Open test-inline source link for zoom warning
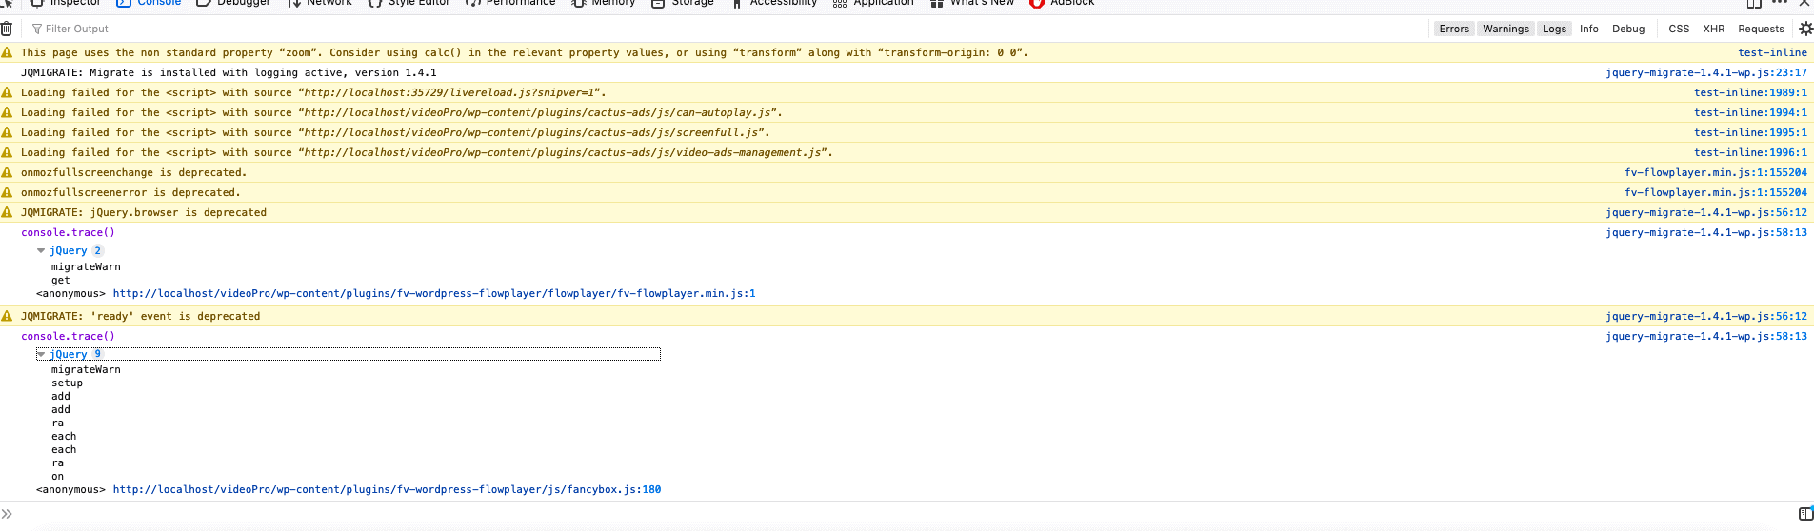1814x531 pixels. tap(1772, 52)
